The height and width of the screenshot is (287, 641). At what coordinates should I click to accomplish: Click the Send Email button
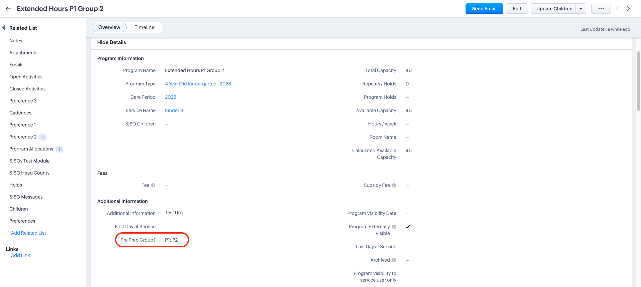(x=484, y=9)
